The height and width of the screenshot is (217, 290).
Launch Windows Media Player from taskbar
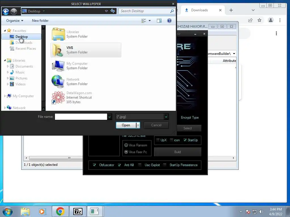coord(42,211)
